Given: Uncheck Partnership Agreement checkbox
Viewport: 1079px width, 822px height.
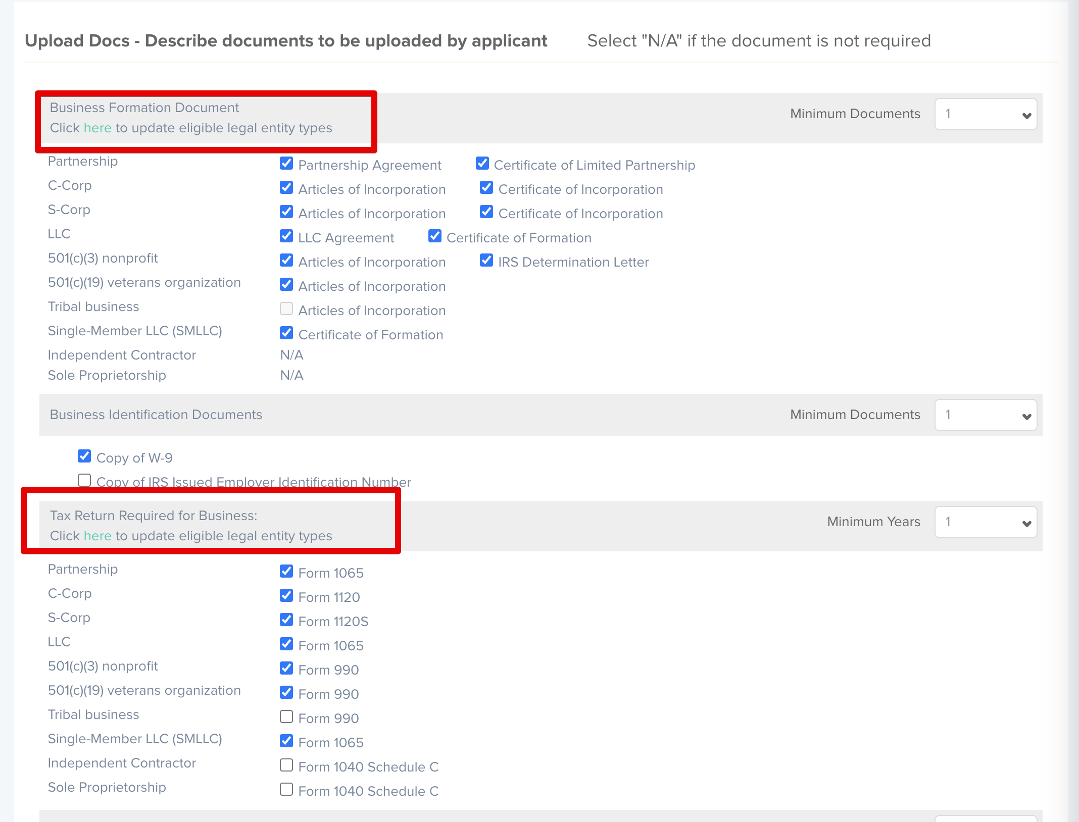Looking at the screenshot, I should [286, 163].
